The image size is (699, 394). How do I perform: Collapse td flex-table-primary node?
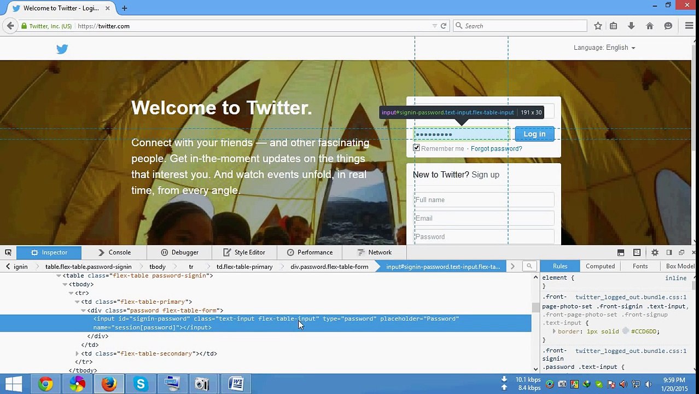(77, 302)
